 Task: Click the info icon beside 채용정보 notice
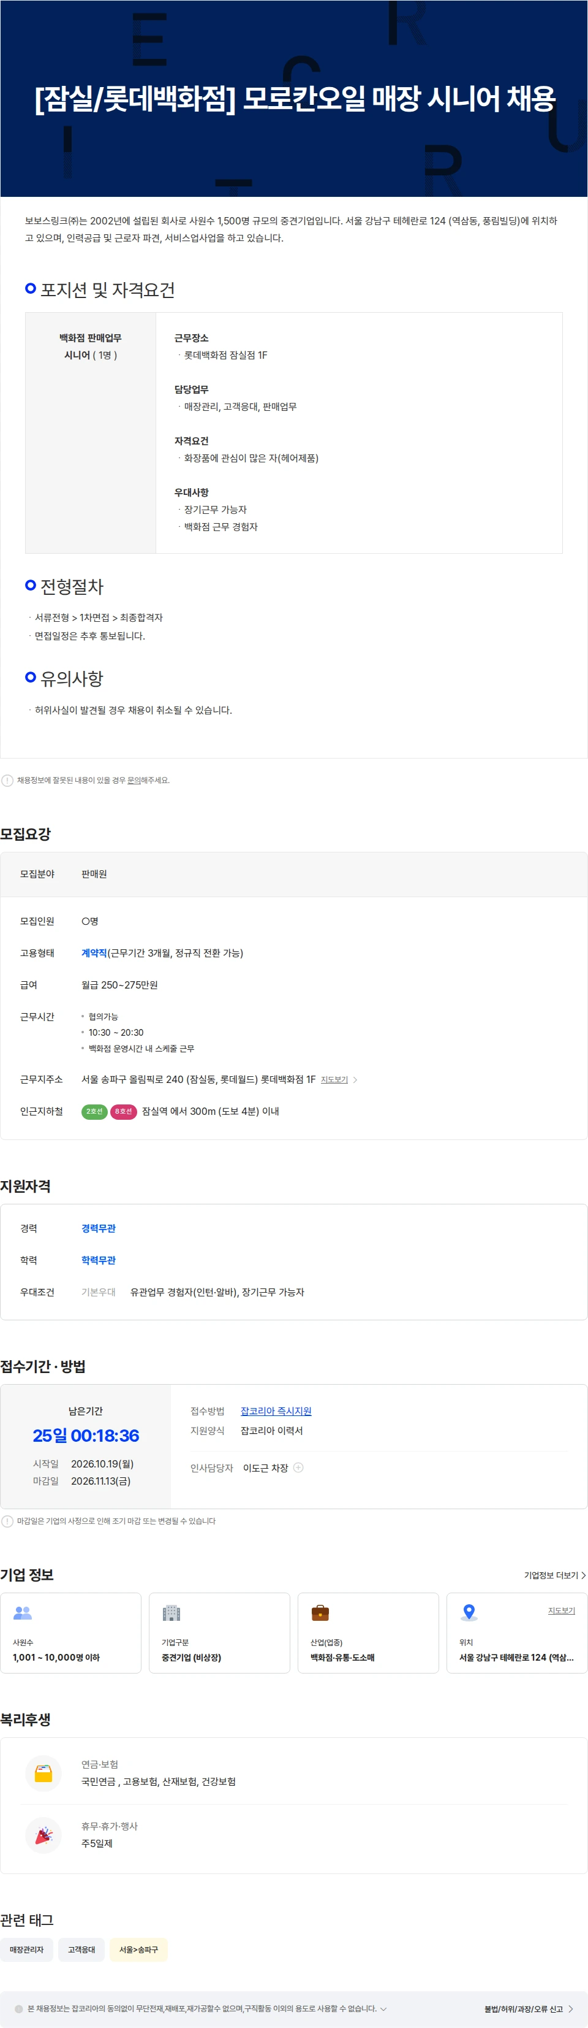pyautogui.click(x=7, y=780)
